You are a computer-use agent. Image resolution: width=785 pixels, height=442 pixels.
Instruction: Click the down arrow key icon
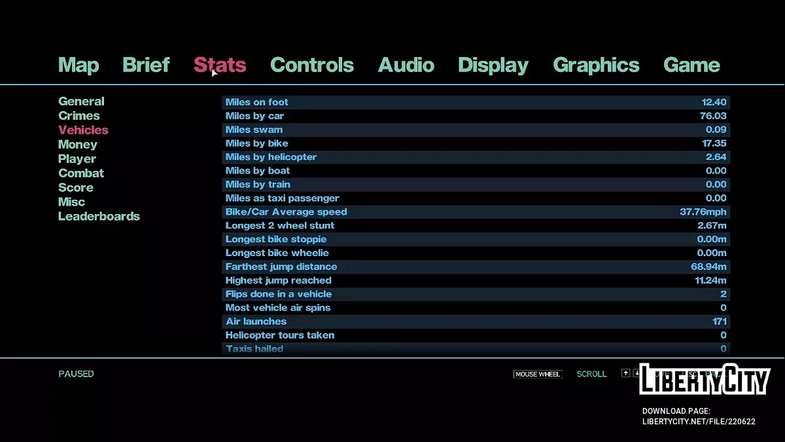(x=637, y=373)
